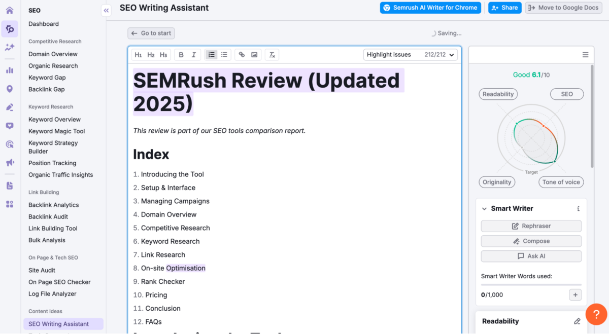Open Domain Overview in sidebar
Image resolution: width=609 pixels, height=334 pixels.
click(x=53, y=54)
